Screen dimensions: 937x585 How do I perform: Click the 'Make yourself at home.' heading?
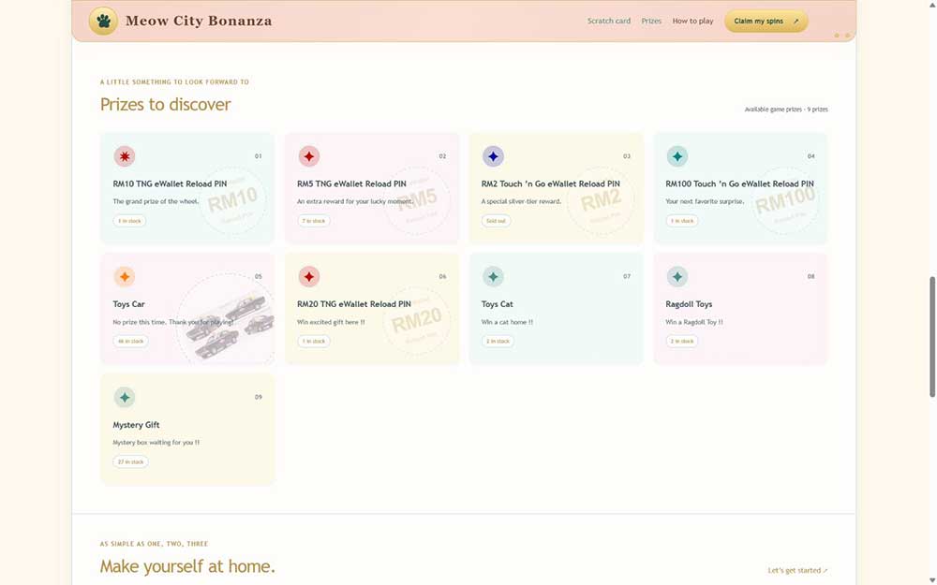point(187,566)
